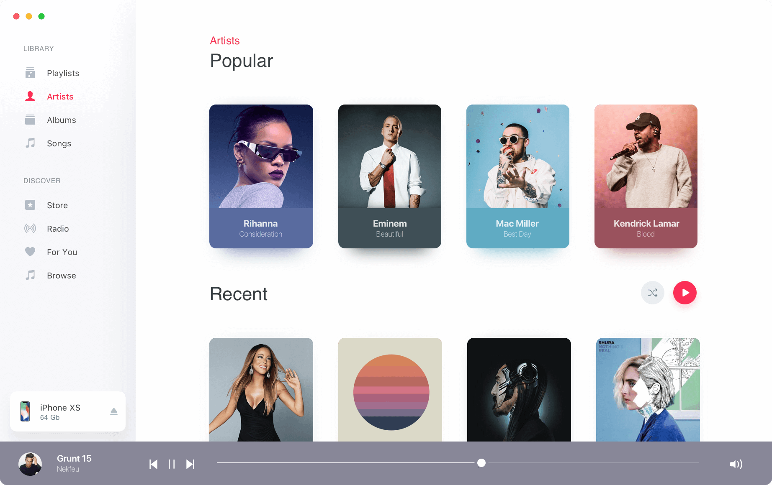
Task: Skip to the previous track
Action: [153, 464]
